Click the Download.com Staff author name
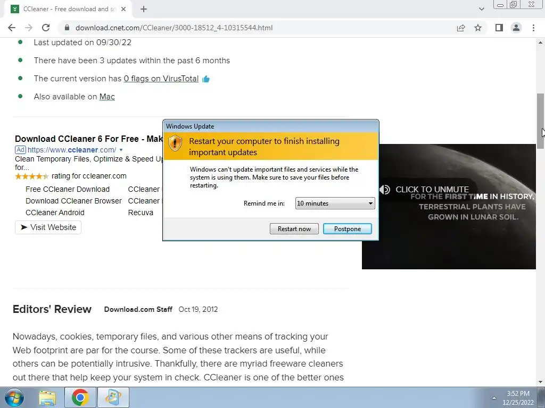Screen dimensions: 545x408 tap(138, 309)
